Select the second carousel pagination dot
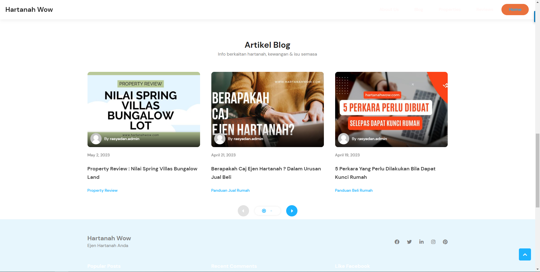Viewport: 540px width, 272px height. 271,211
